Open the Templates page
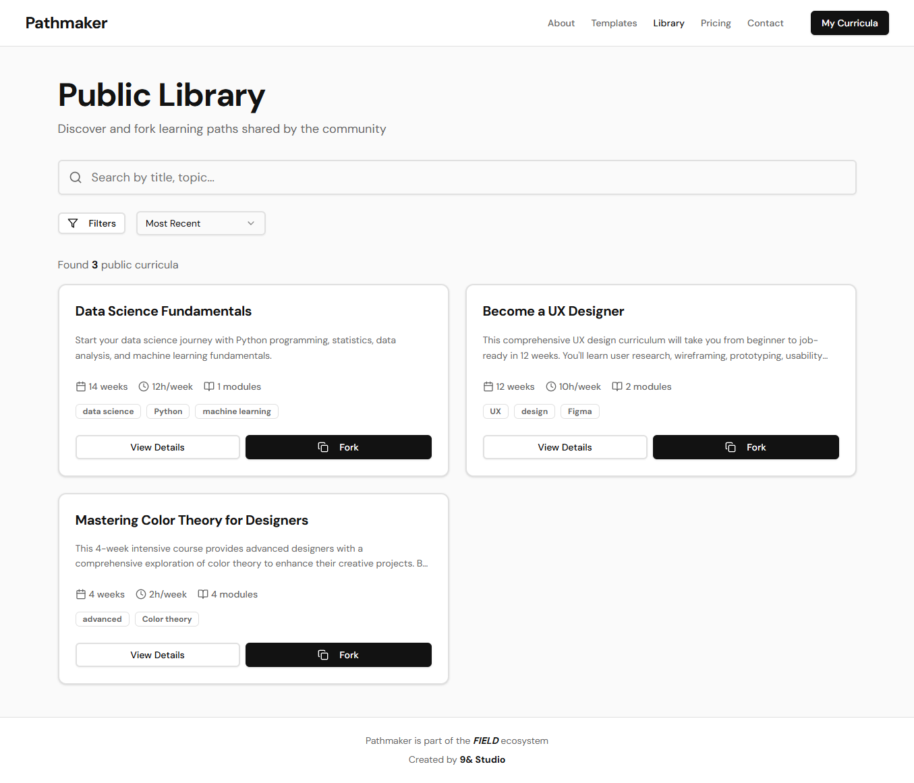 click(x=614, y=23)
